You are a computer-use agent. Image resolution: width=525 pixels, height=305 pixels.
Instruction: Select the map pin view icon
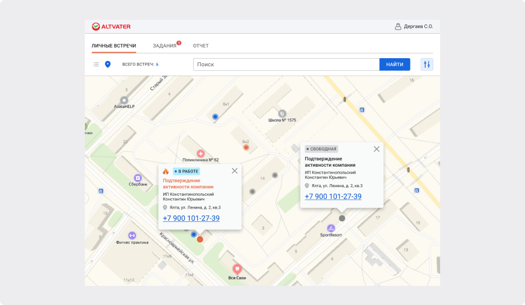(x=108, y=64)
